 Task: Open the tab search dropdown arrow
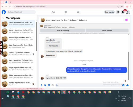click(2, 2)
